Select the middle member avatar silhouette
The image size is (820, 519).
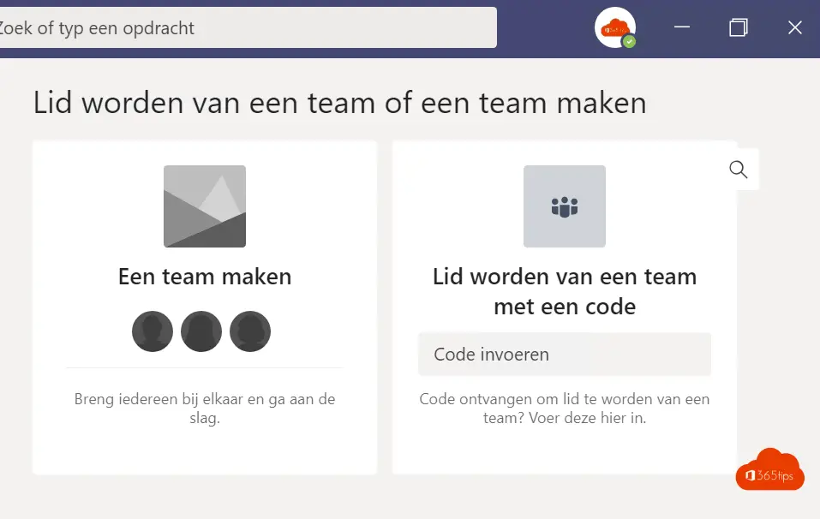(201, 331)
